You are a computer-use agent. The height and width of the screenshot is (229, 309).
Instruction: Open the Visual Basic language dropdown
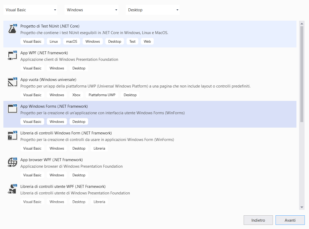pyautogui.click(x=30, y=10)
